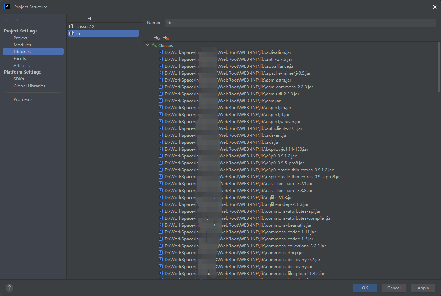Add a new project library

click(x=71, y=18)
